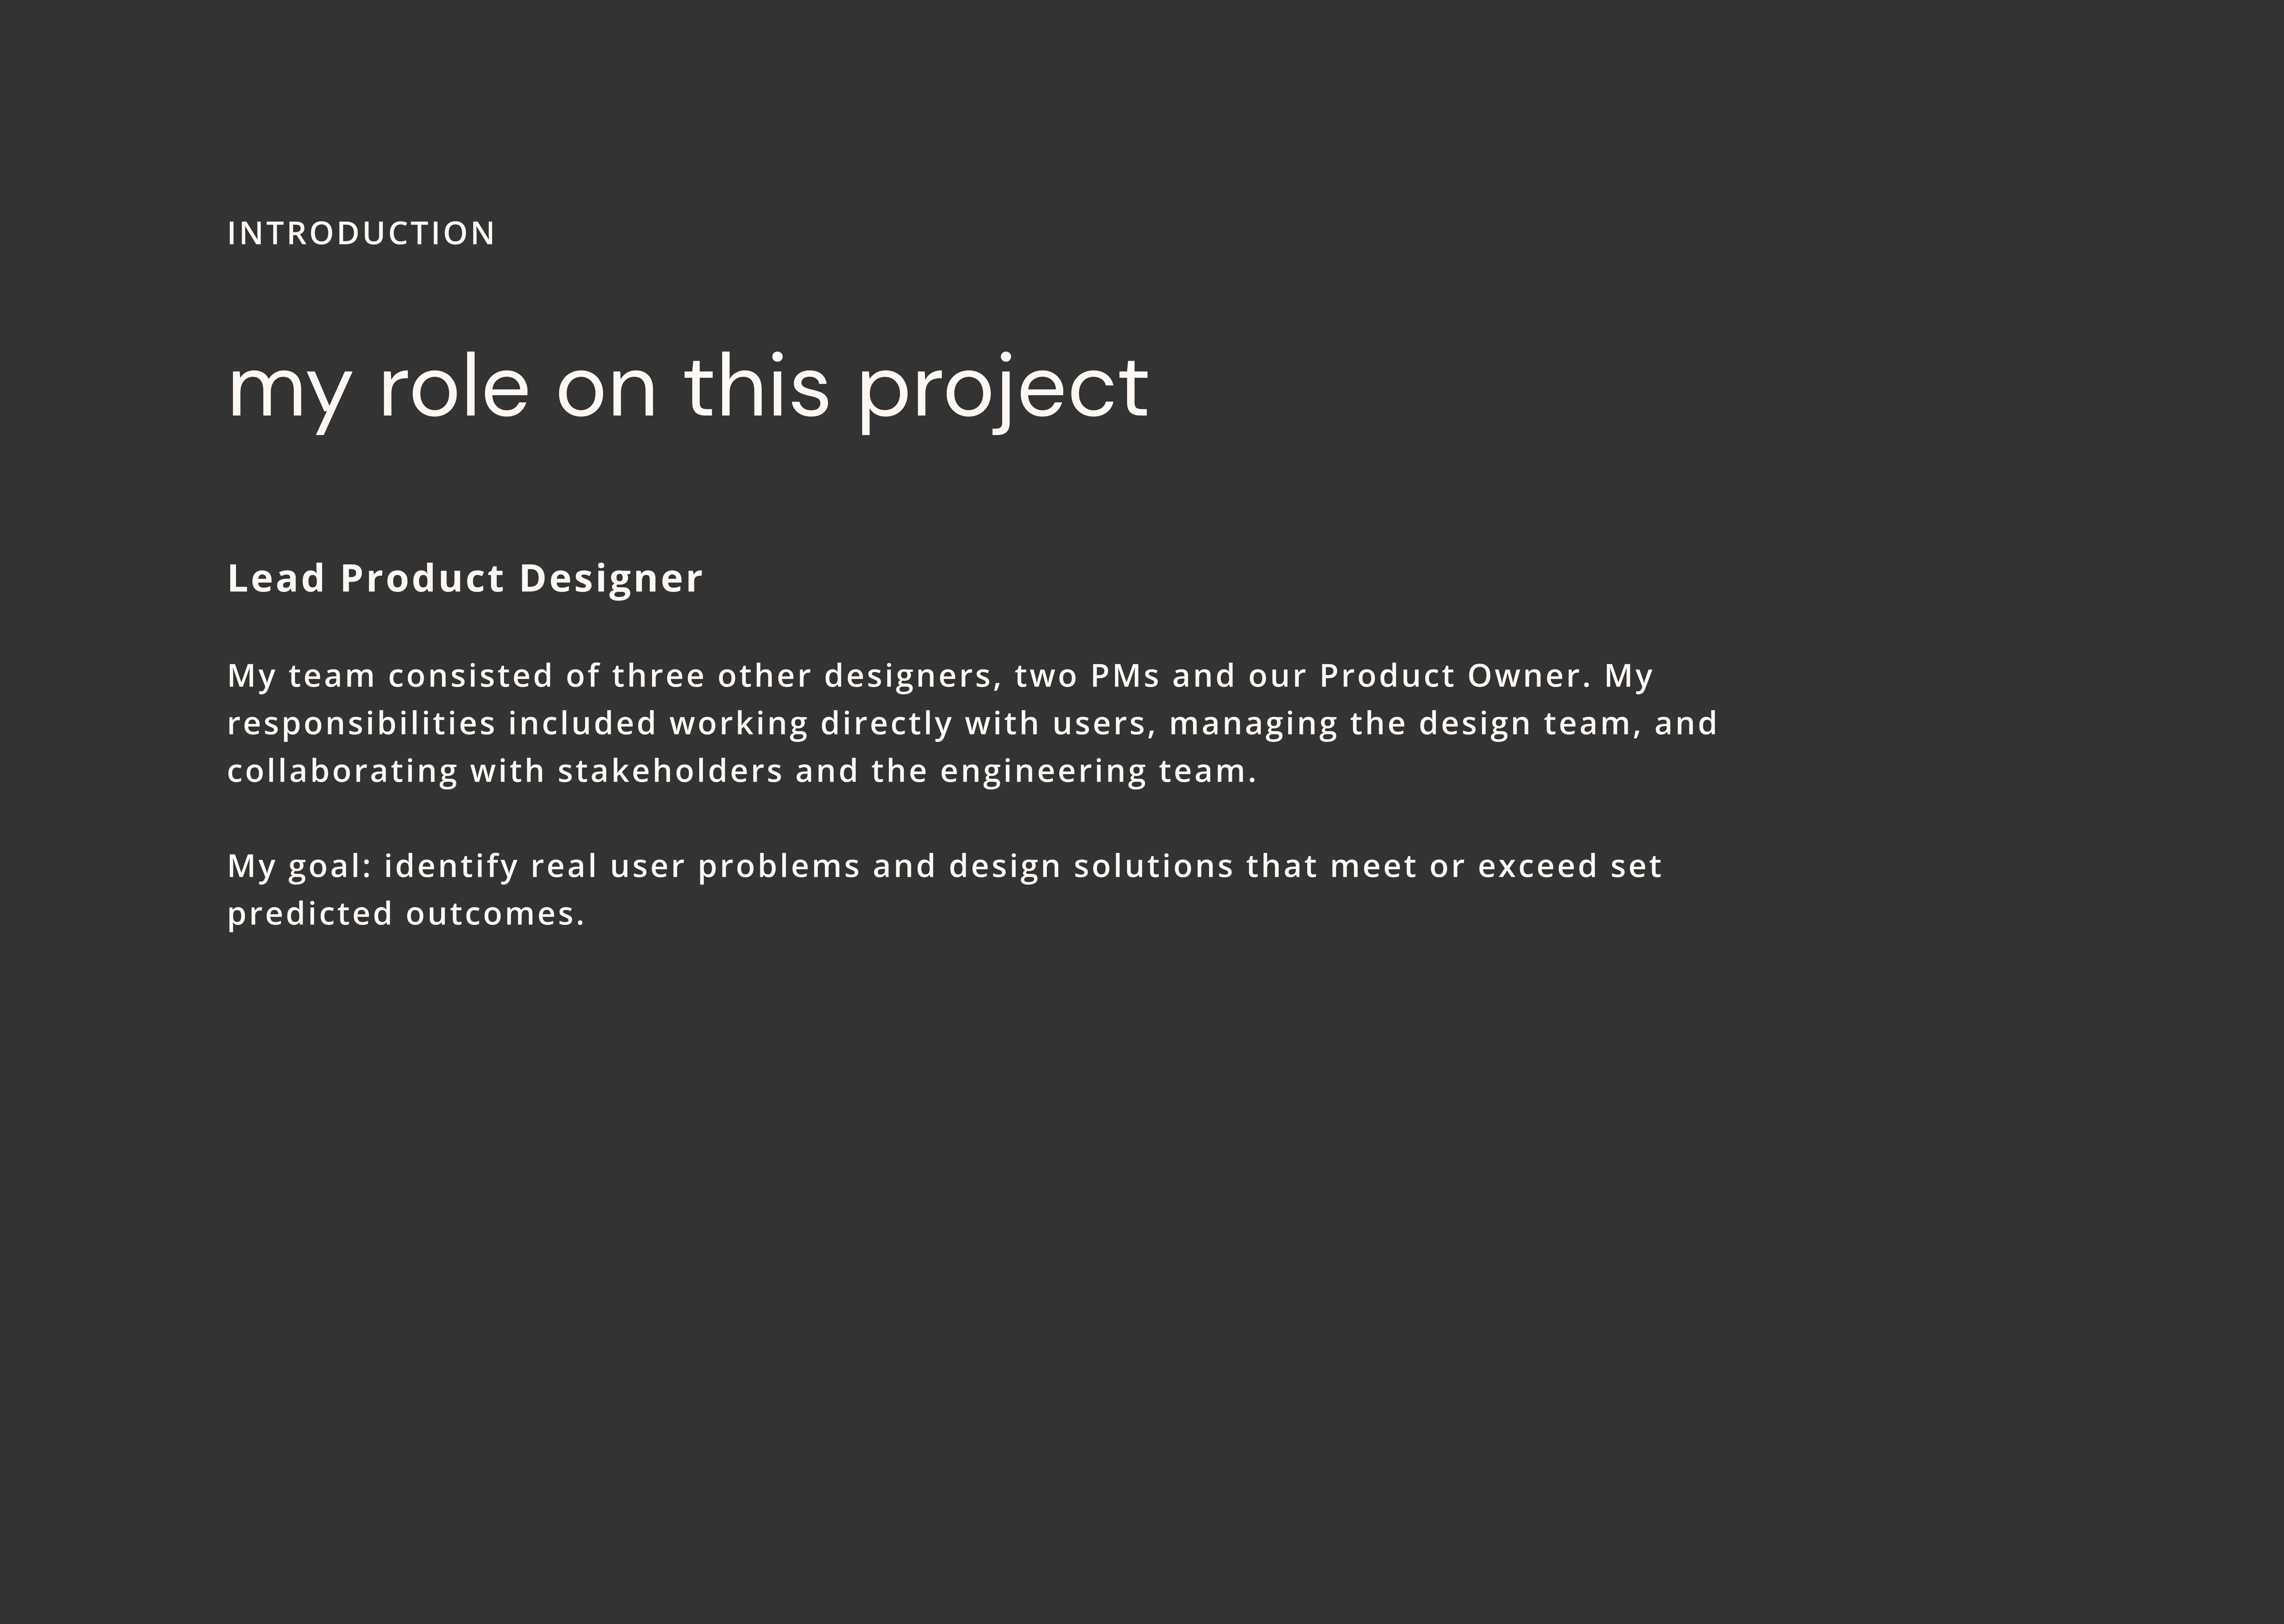Click the phrase 'meet or exceed set'

(1496, 866)
